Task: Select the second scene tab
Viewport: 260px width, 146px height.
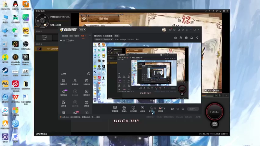Action: (71, 36)
